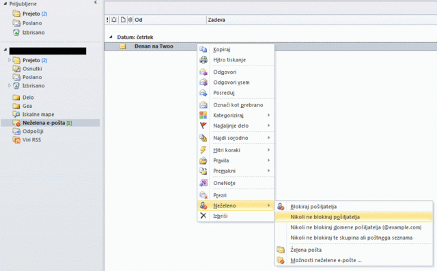The width and height of the screenshot is (437, 271).
Task: Click the envelope icon of Đenan na Twoo message
Action: pyautogui.click(x=123, y=46)
